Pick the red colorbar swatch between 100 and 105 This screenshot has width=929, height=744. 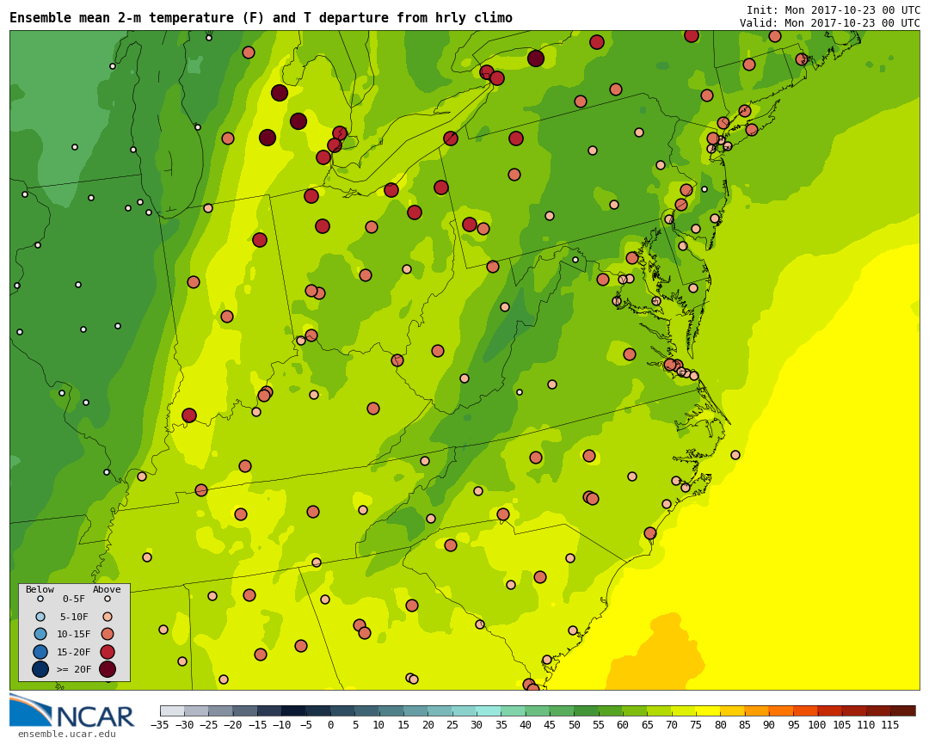pyautogui.click(x=829, y=710)
